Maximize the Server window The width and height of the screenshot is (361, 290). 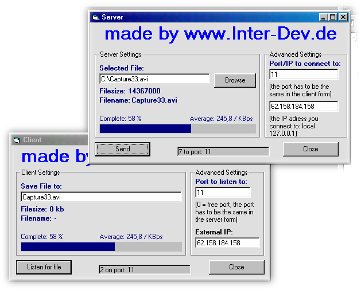pos(333,17)
